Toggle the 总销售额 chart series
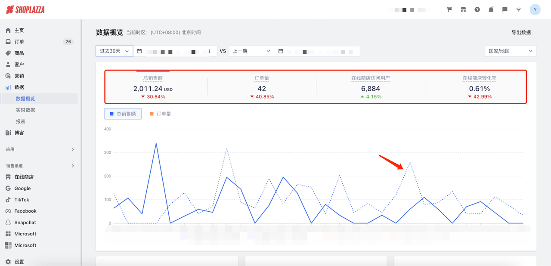The width and height of the screenshot is (551, 266). 123,114
